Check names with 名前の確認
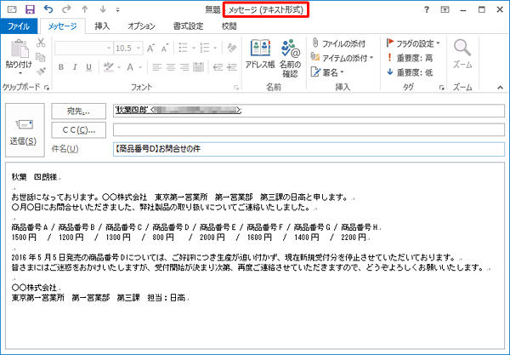 point(290,58)
